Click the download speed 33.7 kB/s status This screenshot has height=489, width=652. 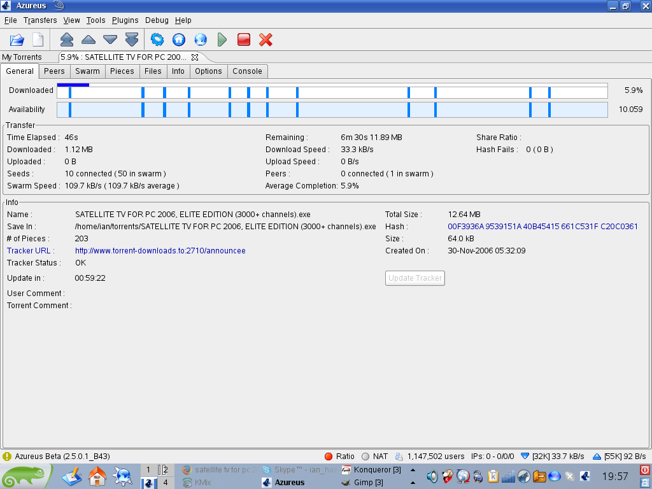tap(552, 457)
